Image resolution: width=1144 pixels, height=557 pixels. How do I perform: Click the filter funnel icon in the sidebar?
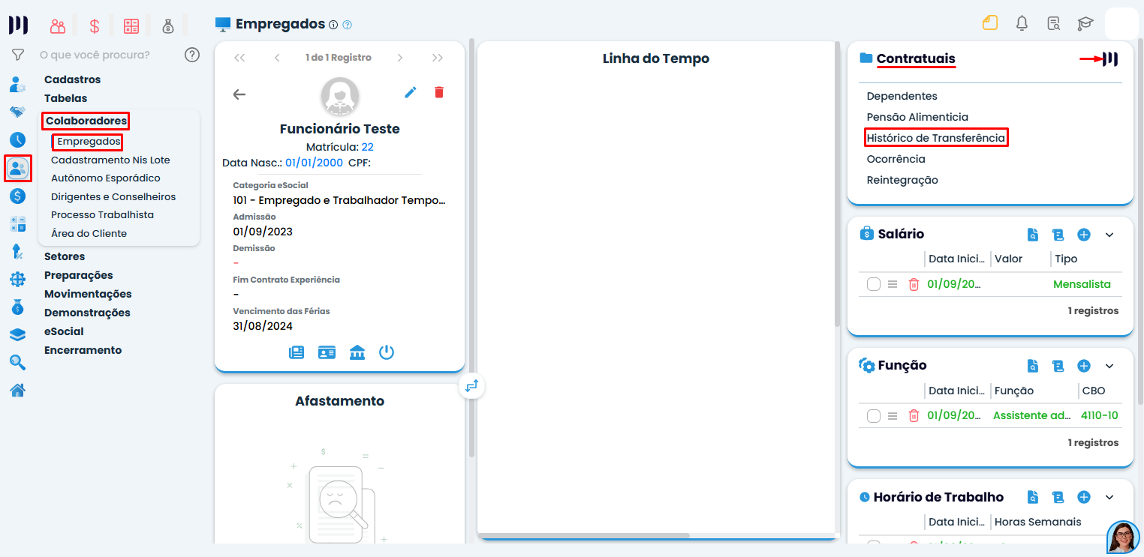18,55
